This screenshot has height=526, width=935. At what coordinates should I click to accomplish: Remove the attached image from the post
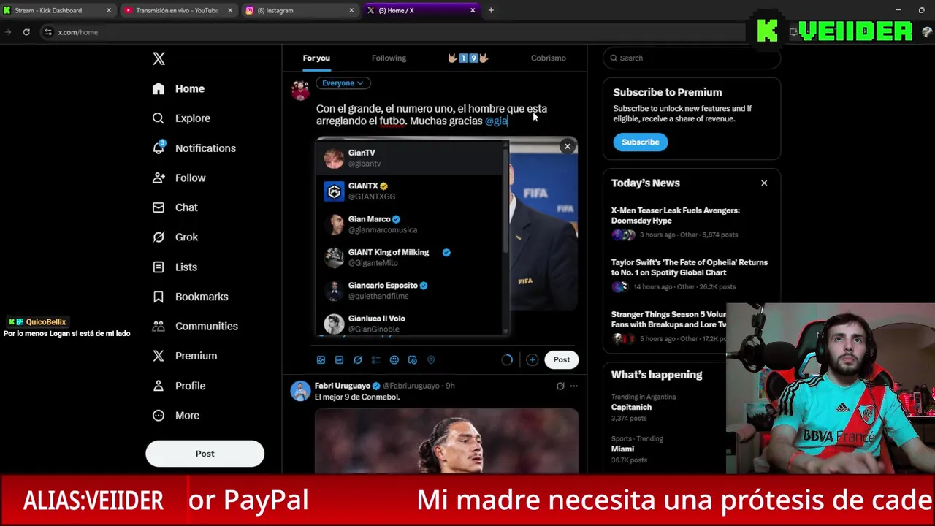[x=567, y=146]
